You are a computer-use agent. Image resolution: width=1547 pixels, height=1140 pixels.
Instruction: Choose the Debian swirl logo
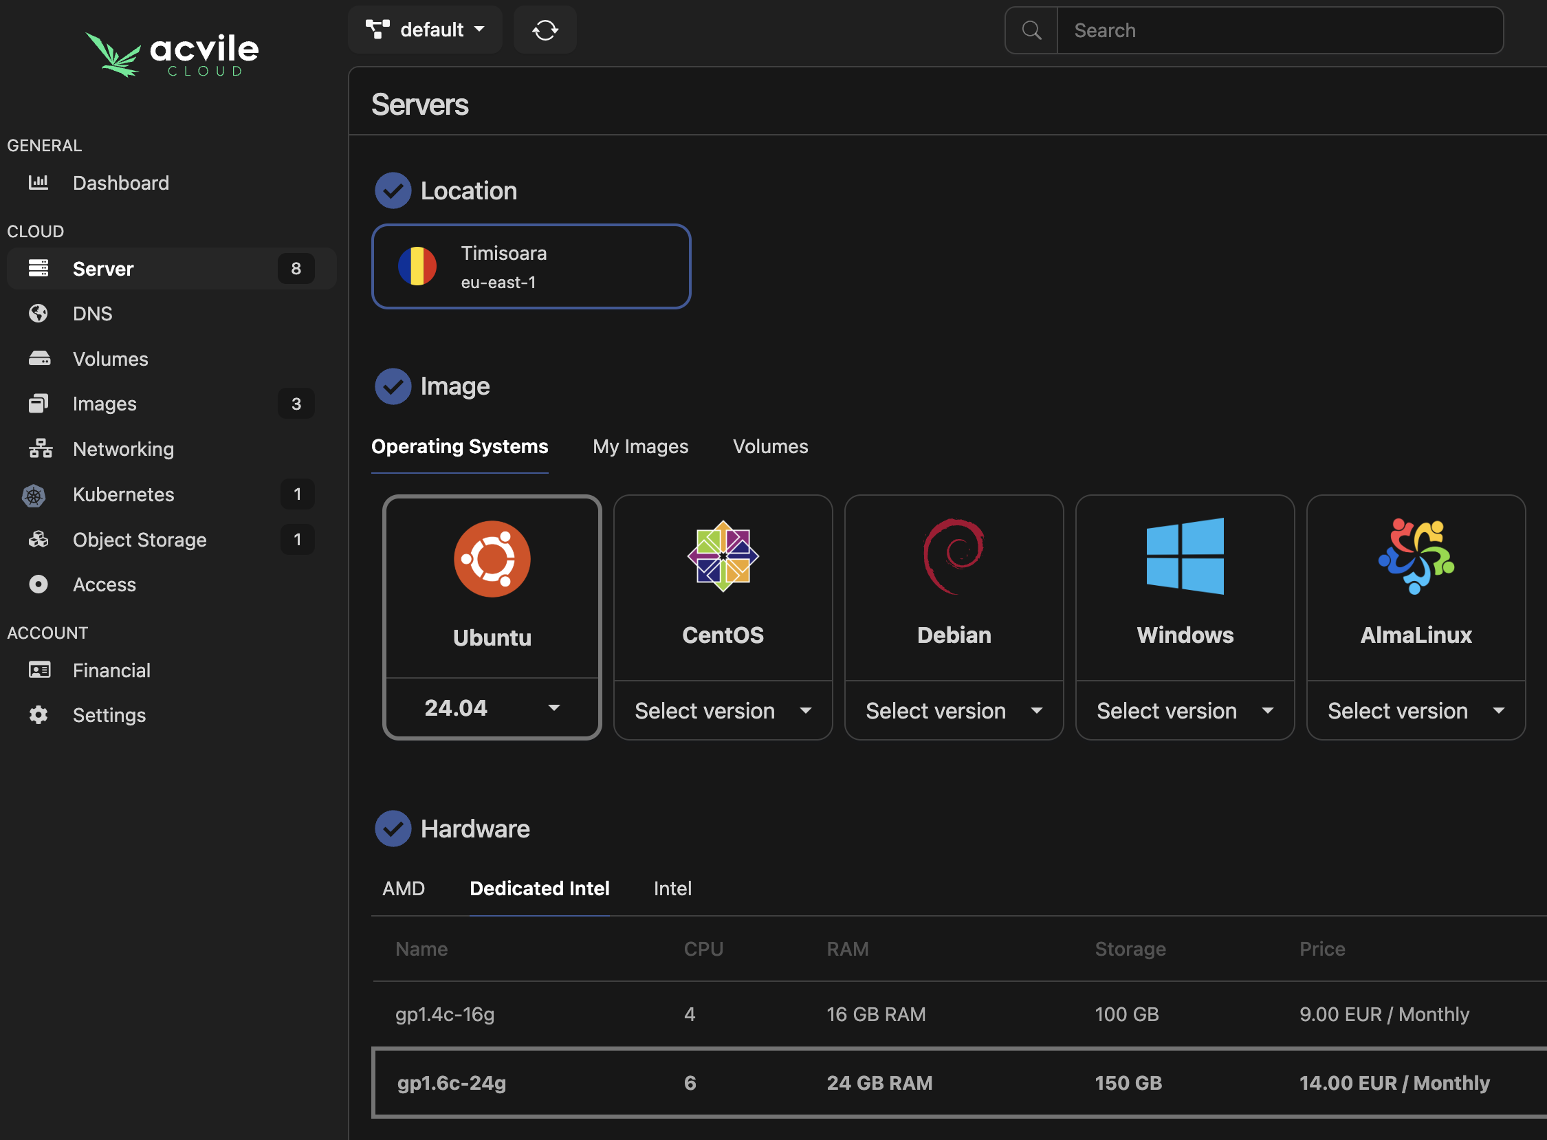[x=954, y=556]
